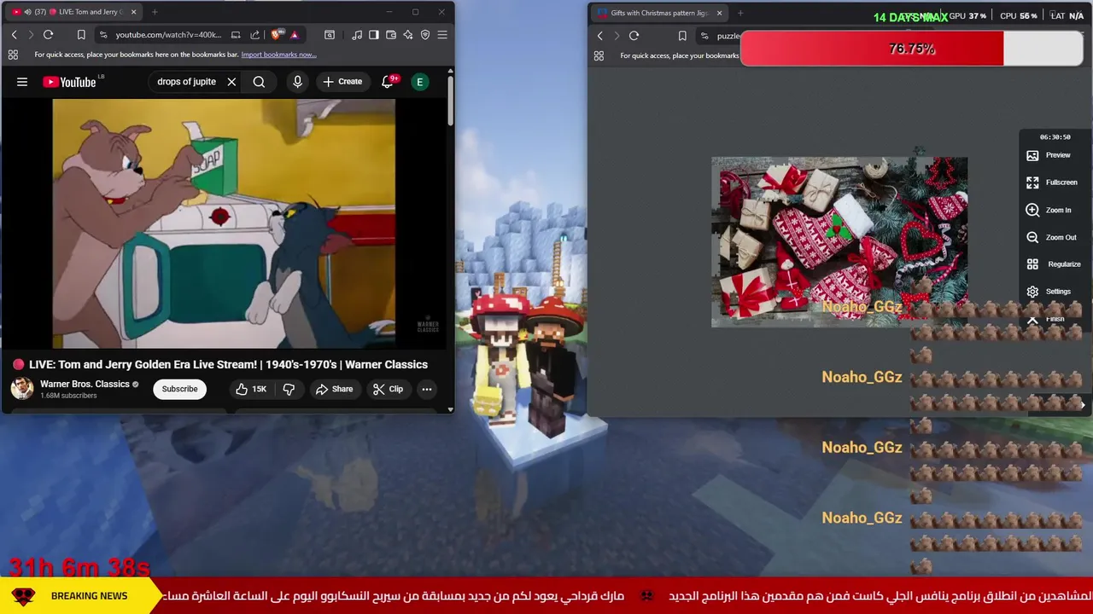Close the Gifts with Christmas pattern tab

(719, 13)
